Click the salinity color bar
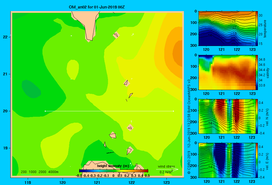 pyautogui.click(x=257, y=72)
